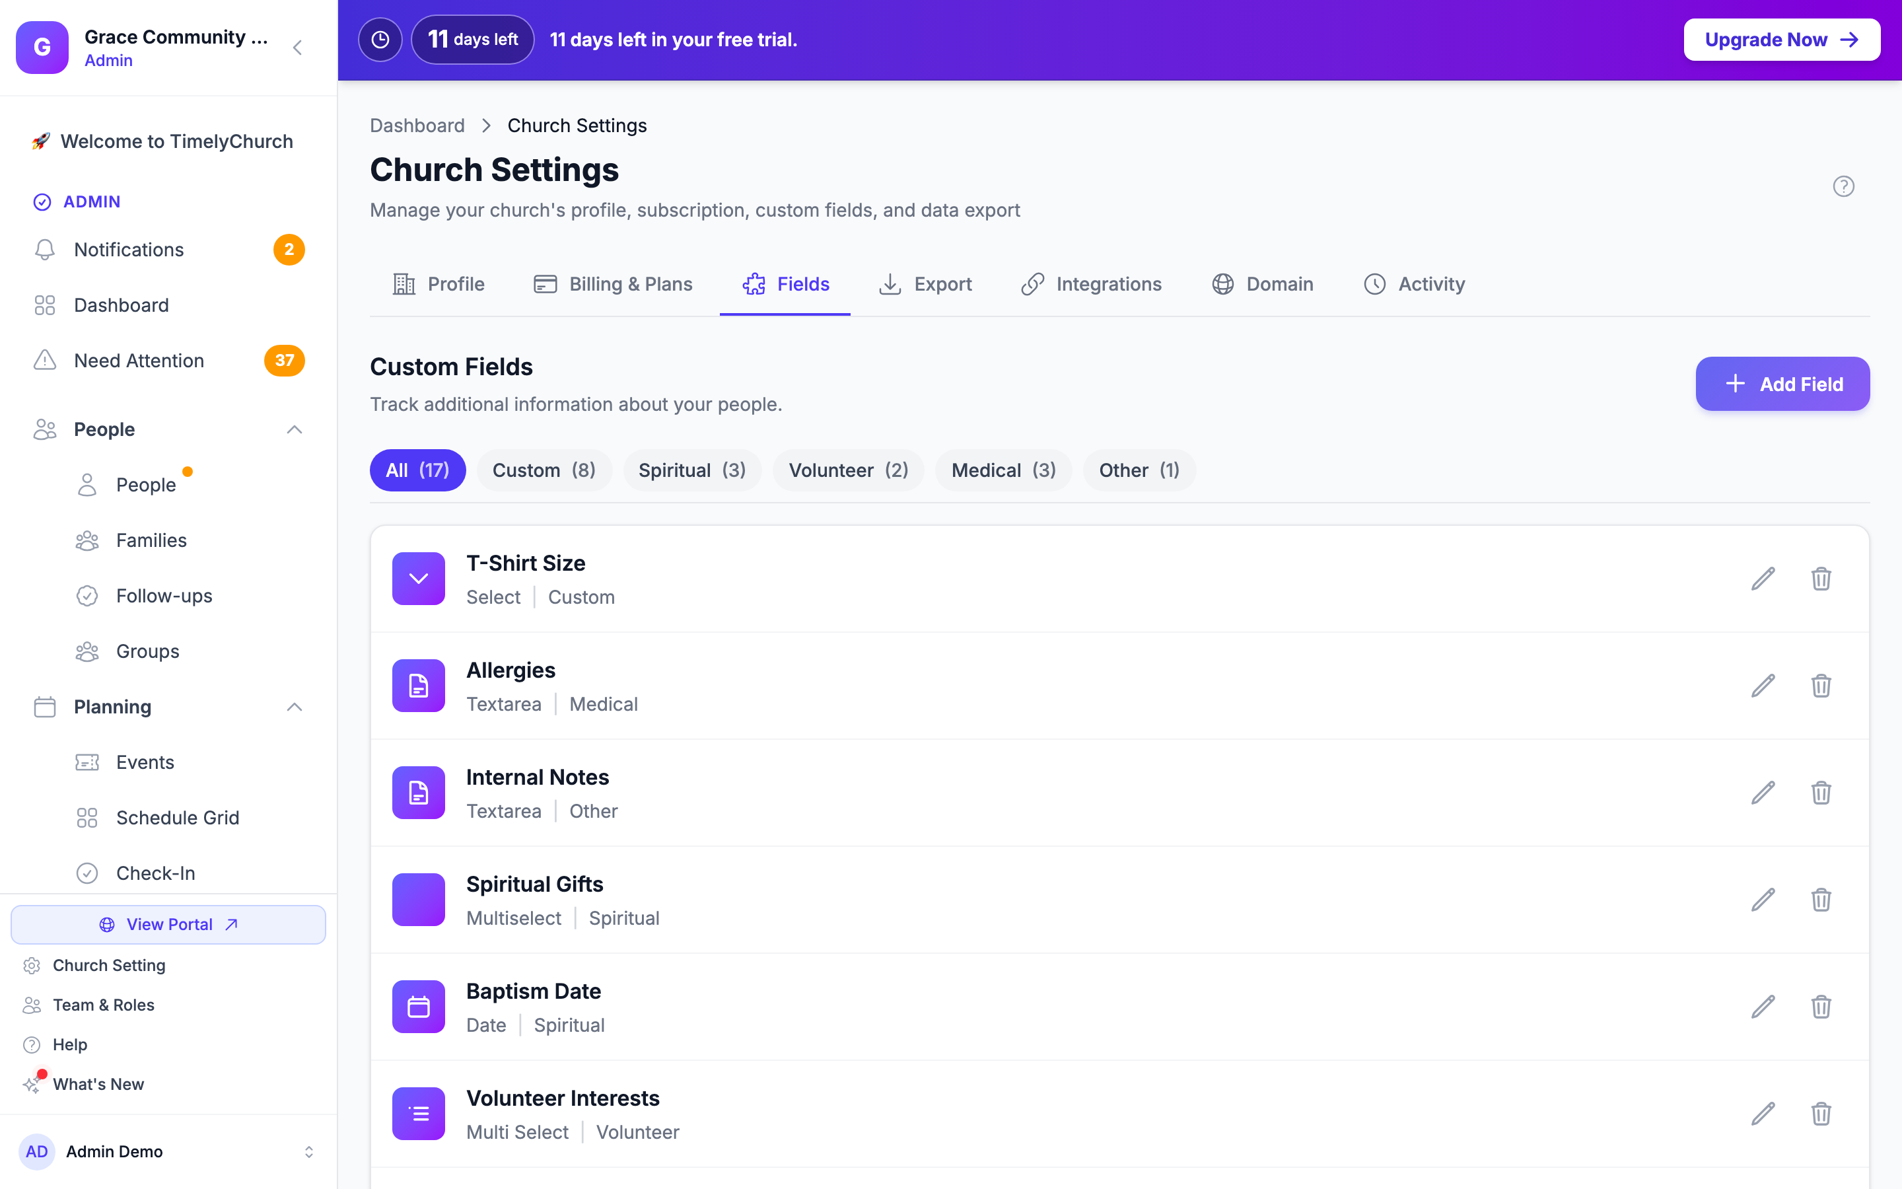Go to the Domain tab

(1262, 284)
